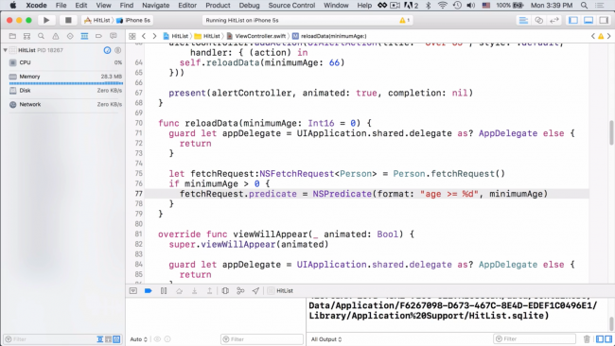The width and height of the screenshot is (615, 346).
Task: Go forward in editor history
Action: pos(154,36)
